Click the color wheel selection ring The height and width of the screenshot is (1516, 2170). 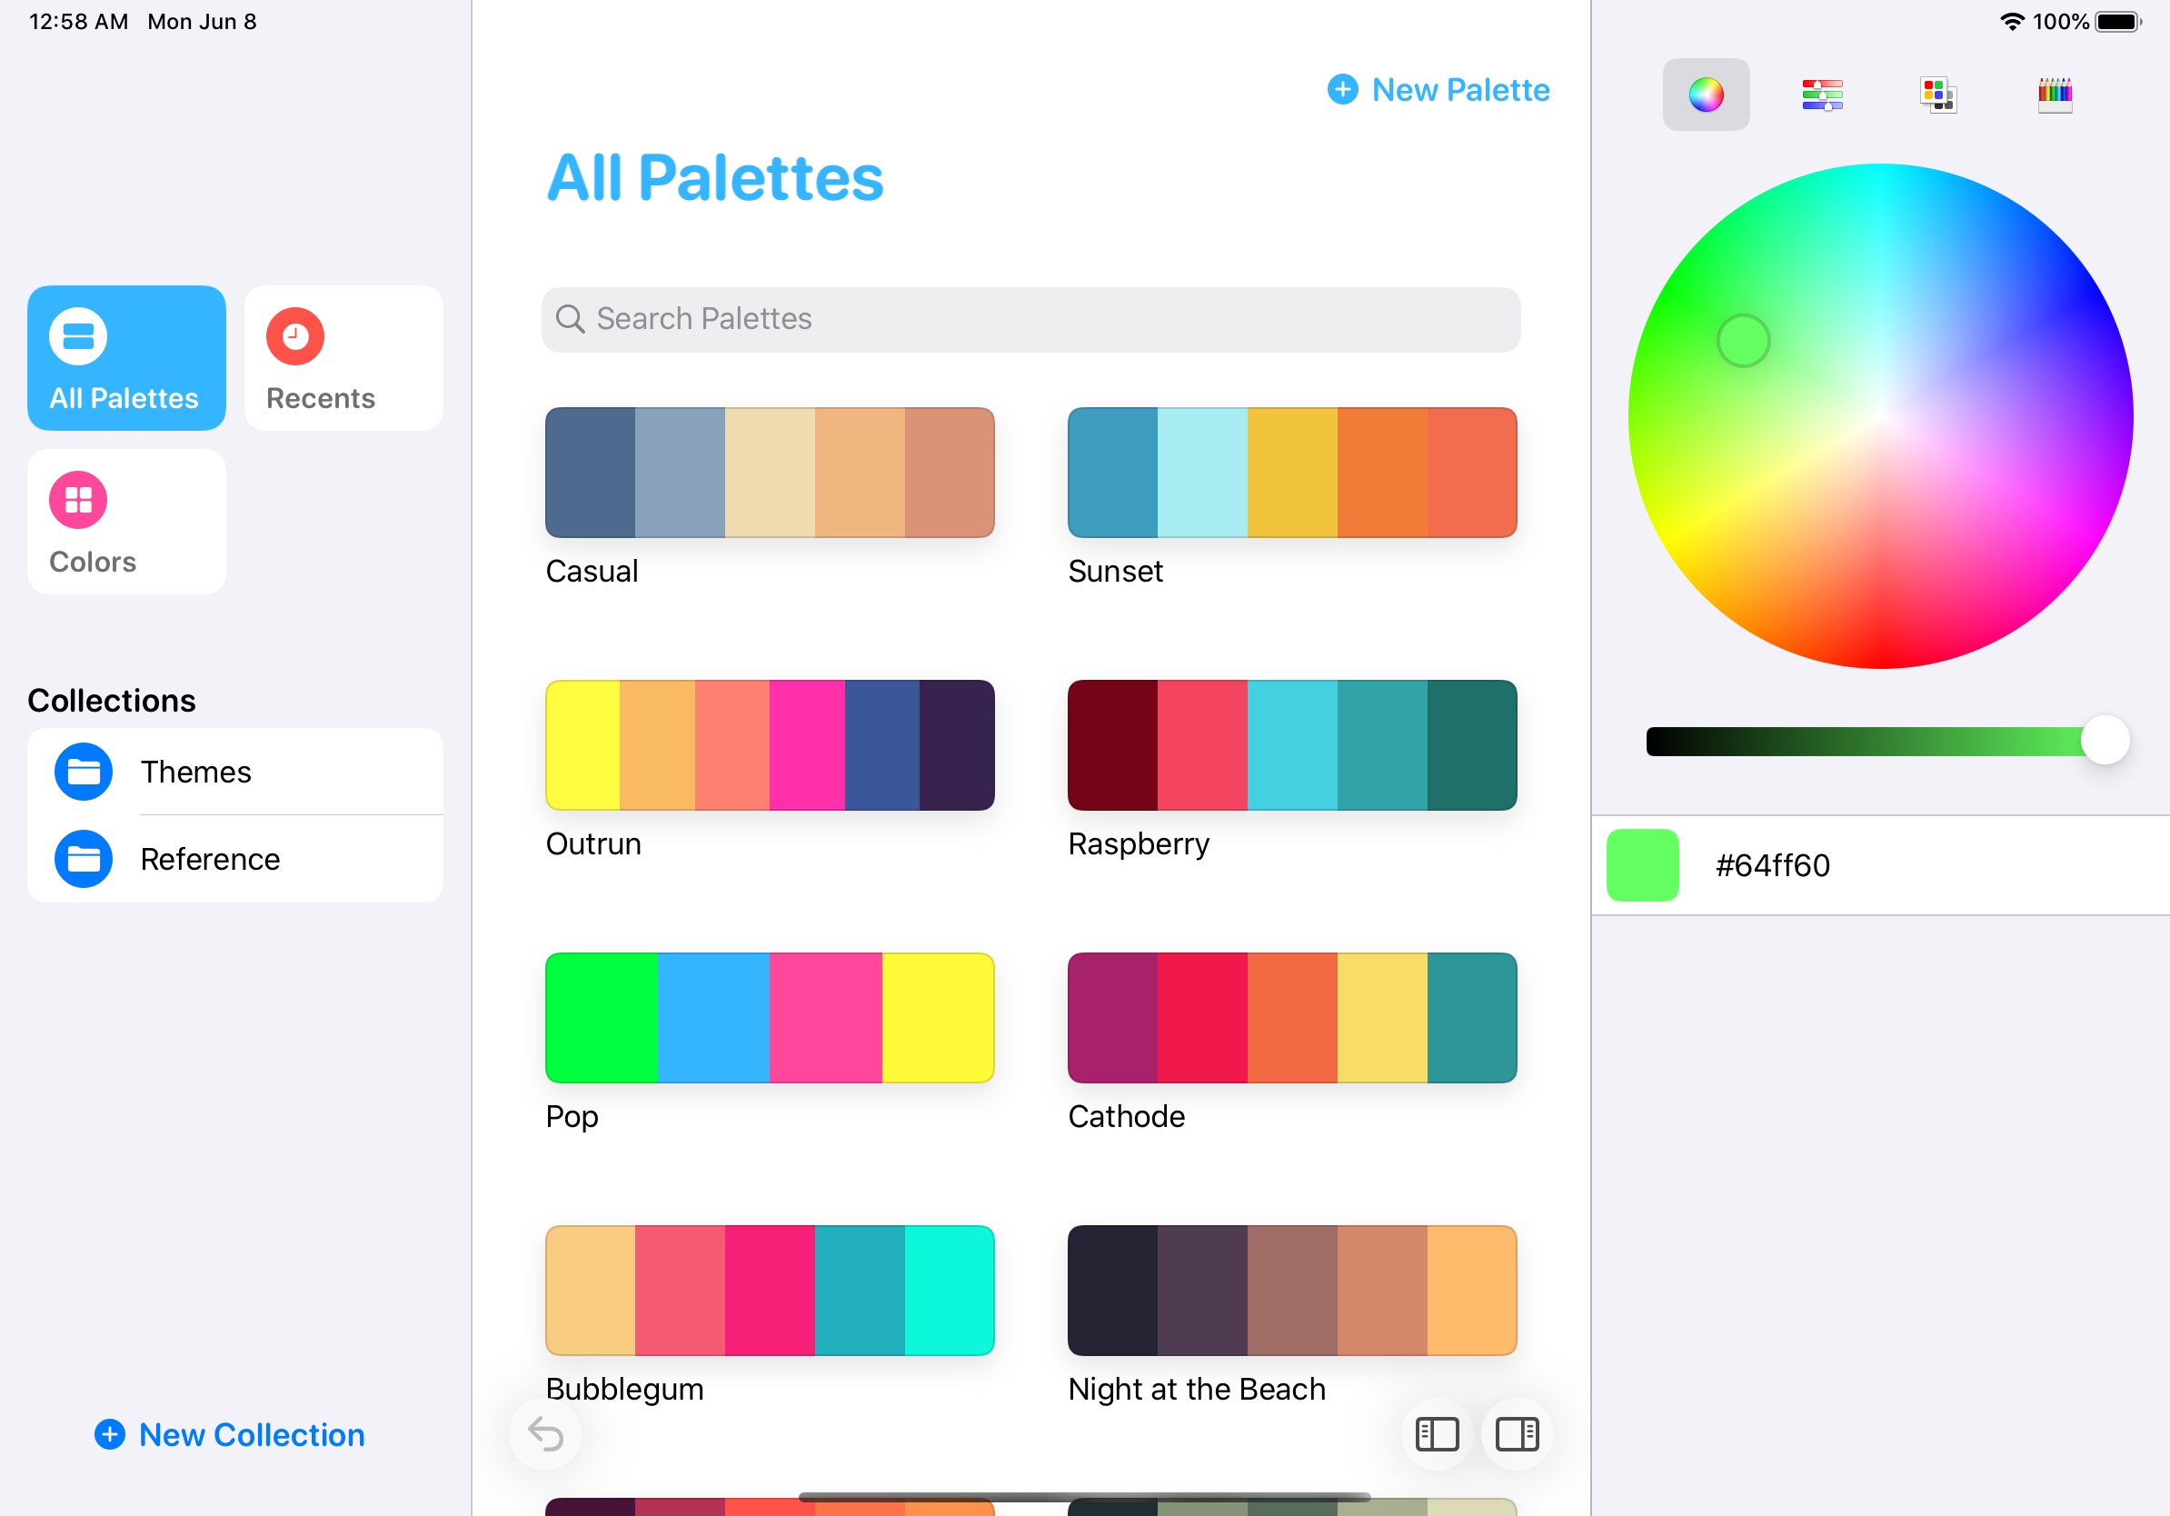[1743, 340]
